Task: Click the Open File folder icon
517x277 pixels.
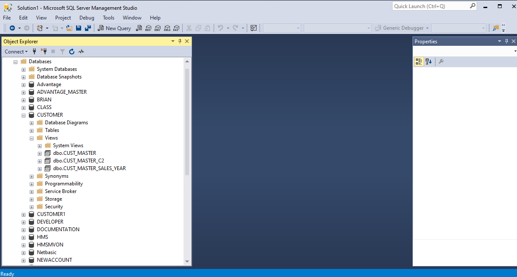Action: (x=69, y=28)
